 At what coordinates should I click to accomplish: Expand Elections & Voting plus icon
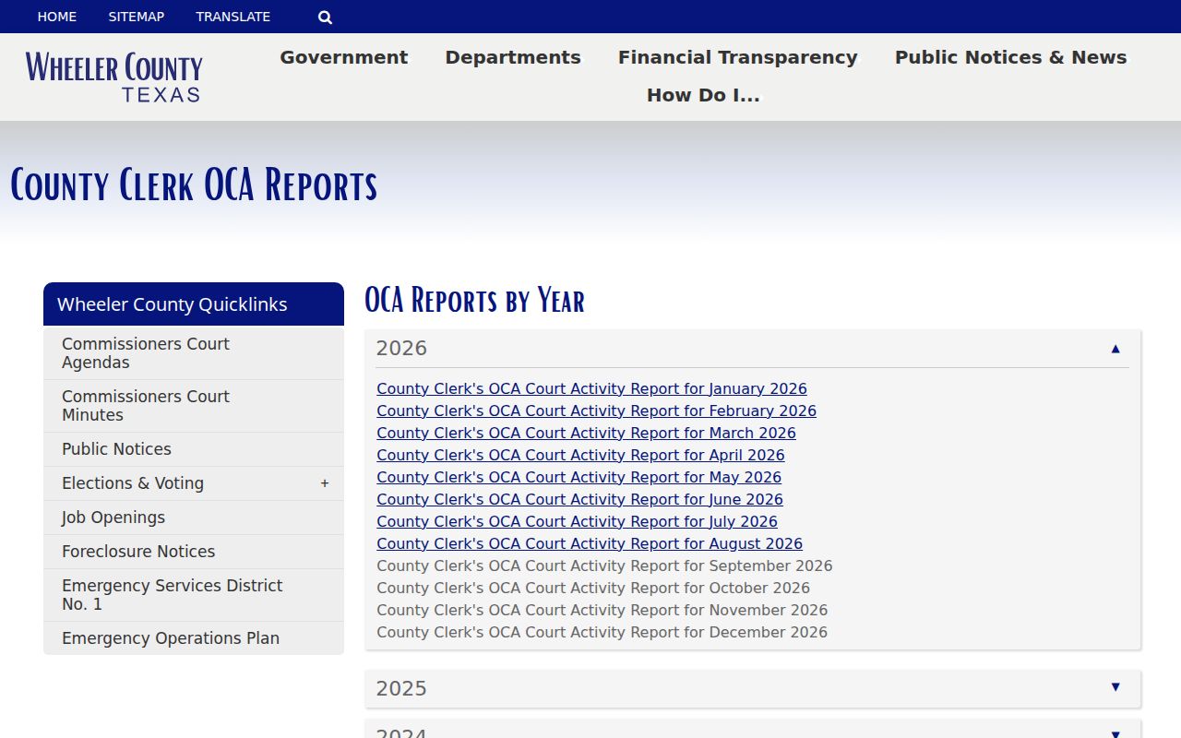click(x=324, y=483)
